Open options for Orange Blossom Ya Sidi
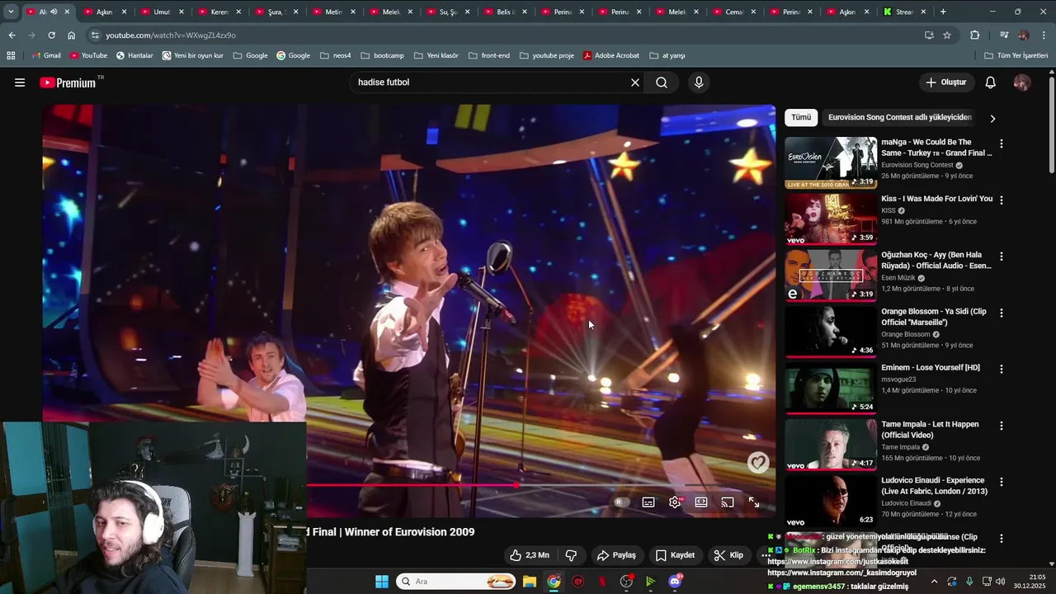Screen dimensions: 1056x594 click(1002, 313)
